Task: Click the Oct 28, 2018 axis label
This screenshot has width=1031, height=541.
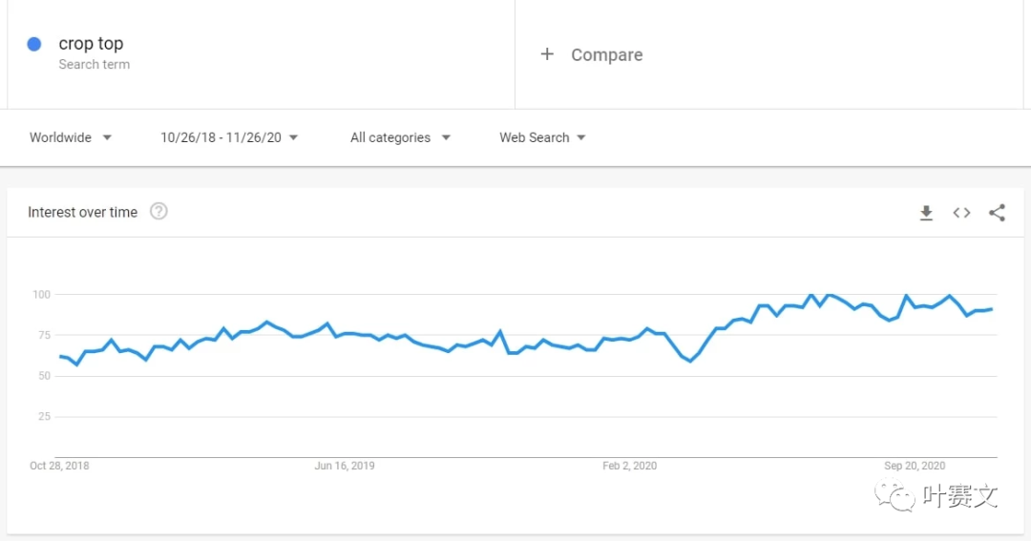Action: pos(59,466)
